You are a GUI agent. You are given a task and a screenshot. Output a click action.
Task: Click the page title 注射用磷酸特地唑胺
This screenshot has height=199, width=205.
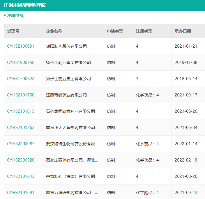(25, 5)
